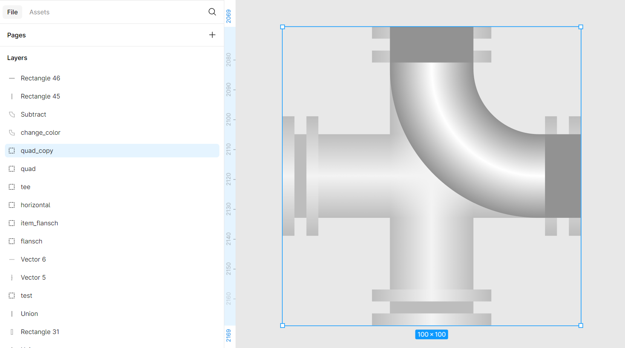Add a new page with the plus icon
Image resolution: width=625 pixels, height=348 pixels.
pyautogui.click(x=212, y=35)
